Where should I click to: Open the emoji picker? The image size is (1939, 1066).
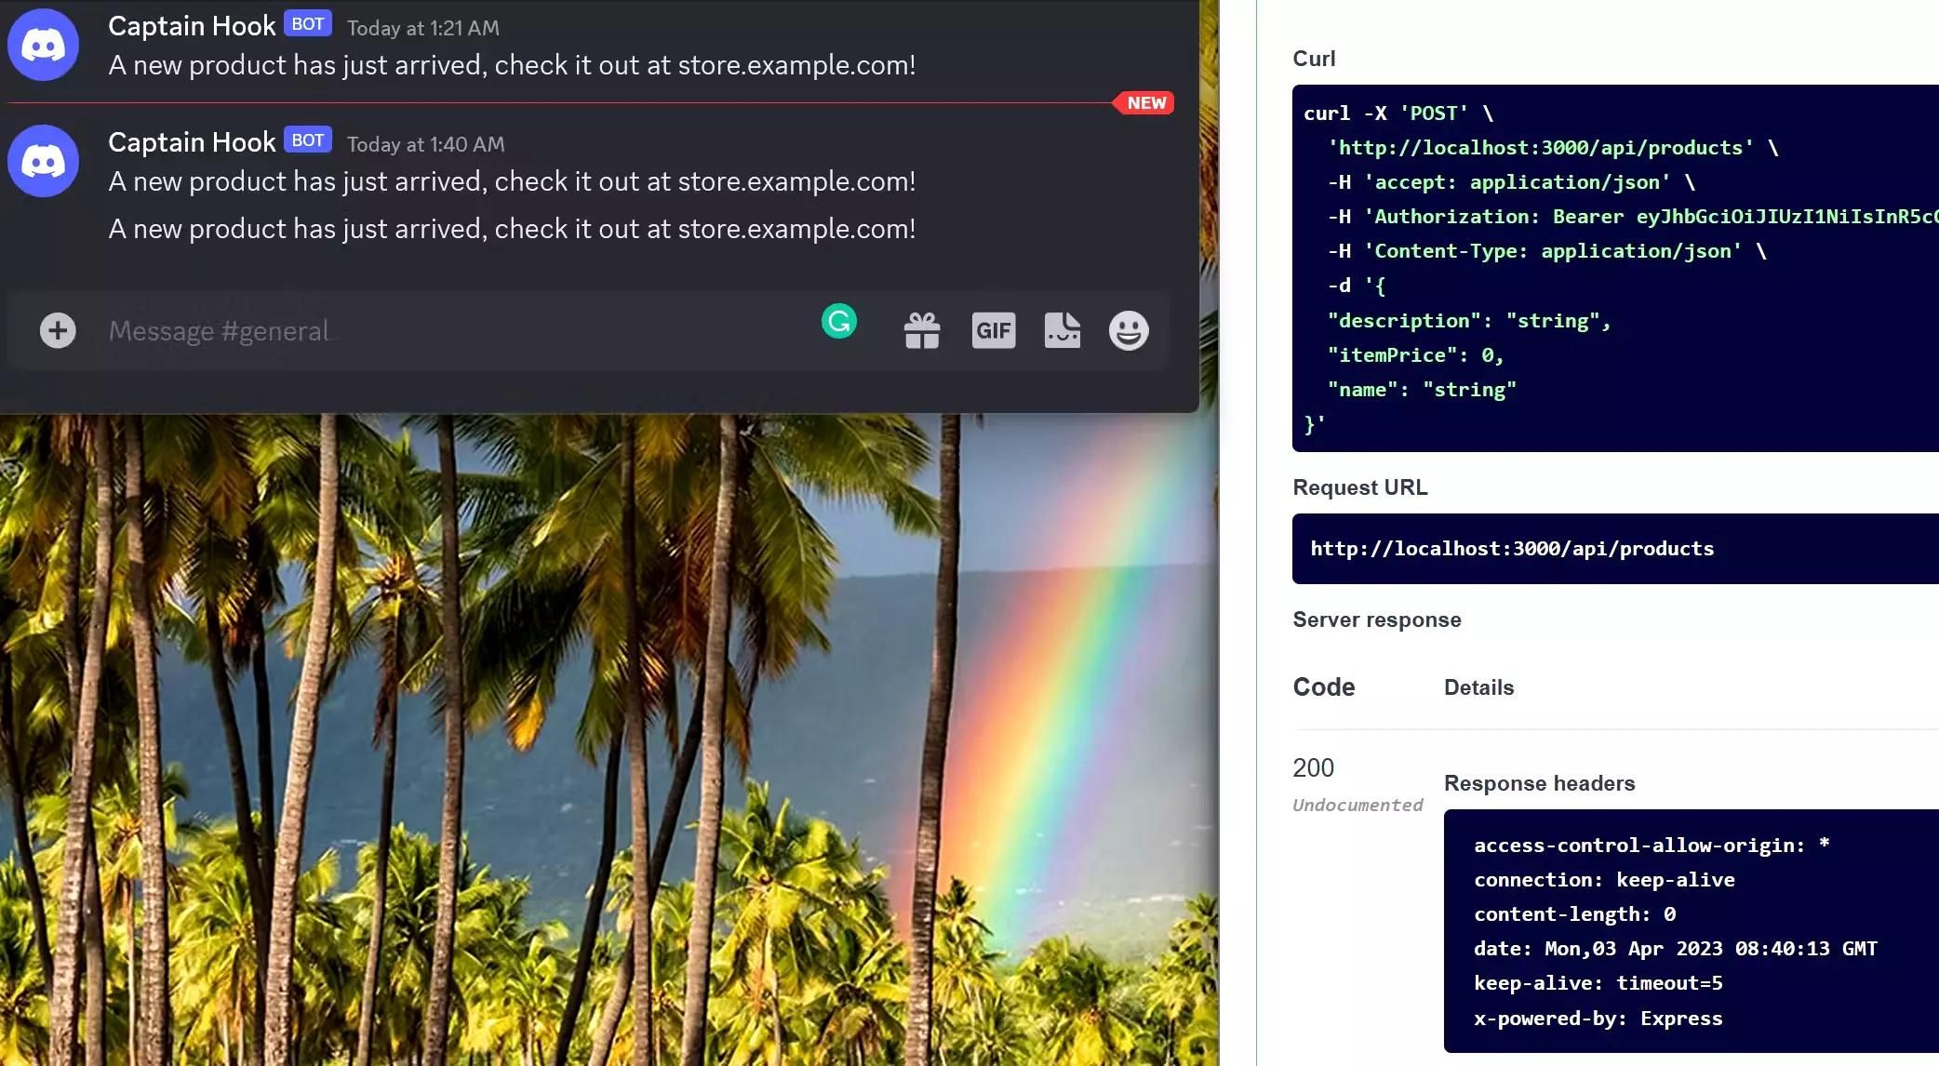pyautogui.click(x=1129, y=330)
